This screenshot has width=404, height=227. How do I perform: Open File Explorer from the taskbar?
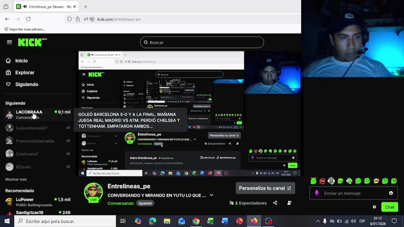coord(167,221)
